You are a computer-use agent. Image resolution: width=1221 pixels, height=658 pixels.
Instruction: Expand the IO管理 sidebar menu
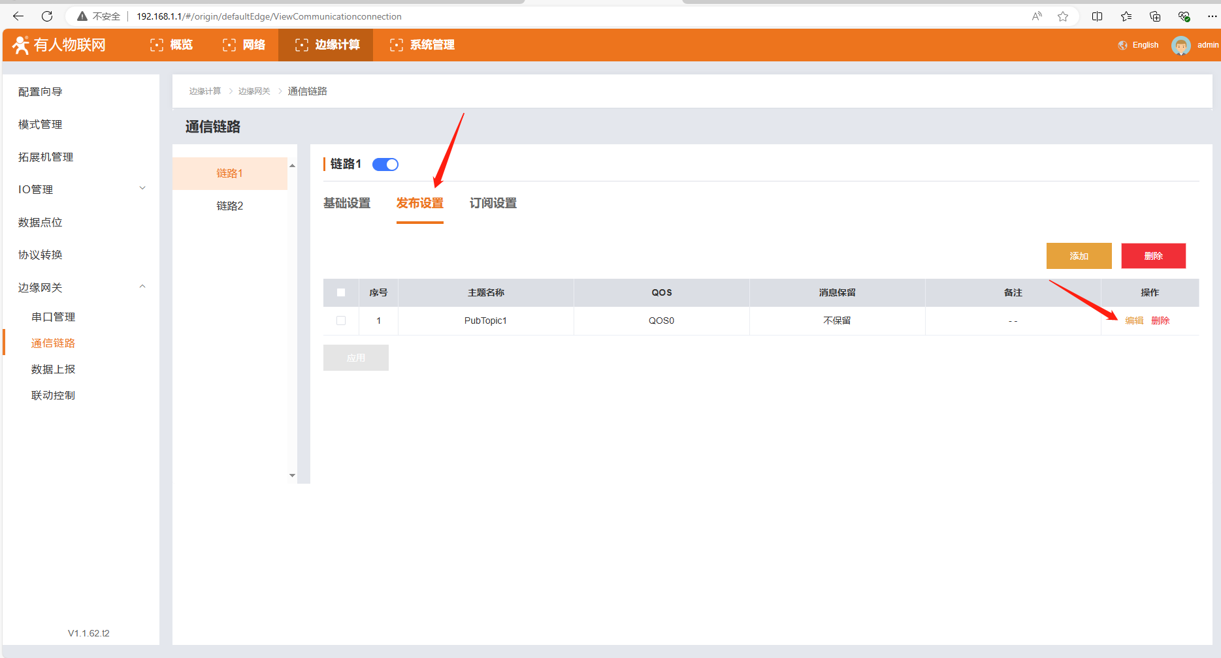pyautogui.click(x=142, y=189)
